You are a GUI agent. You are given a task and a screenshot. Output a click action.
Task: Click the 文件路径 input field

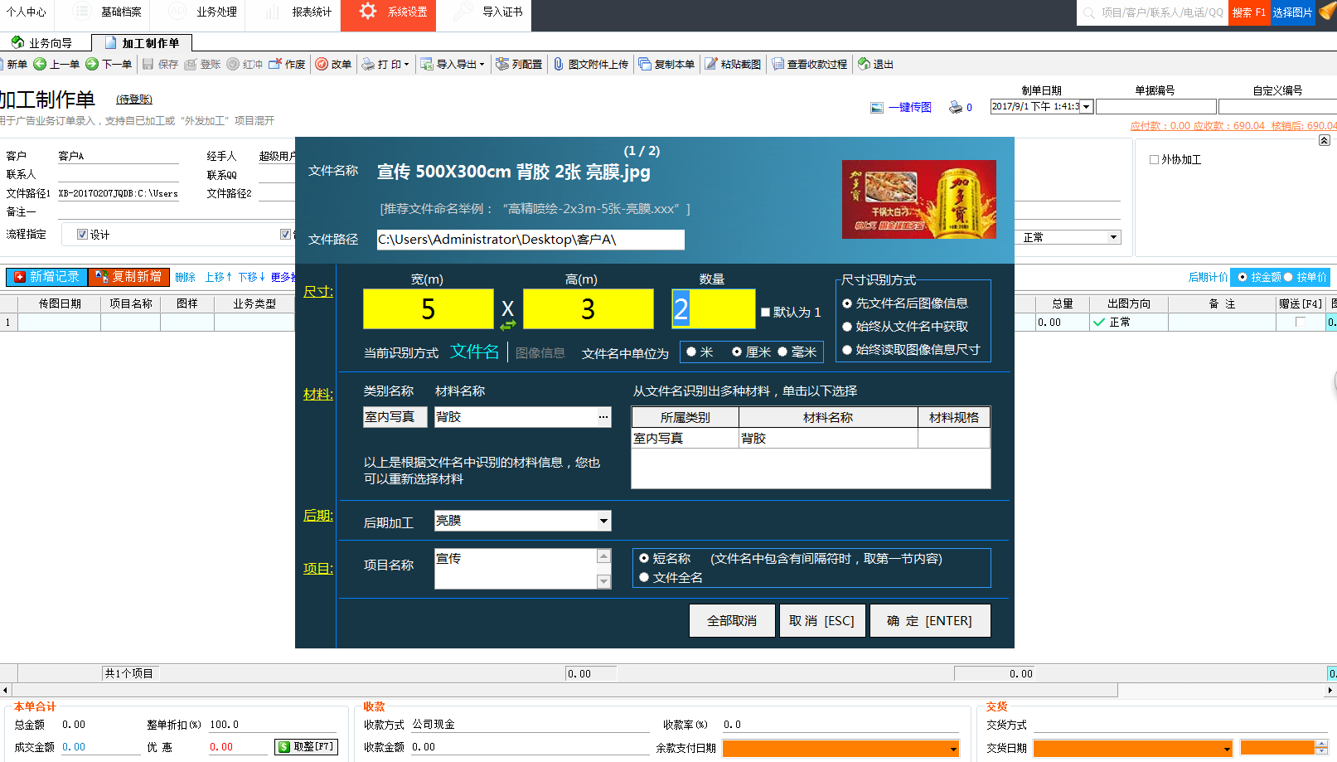pos(530,240)
